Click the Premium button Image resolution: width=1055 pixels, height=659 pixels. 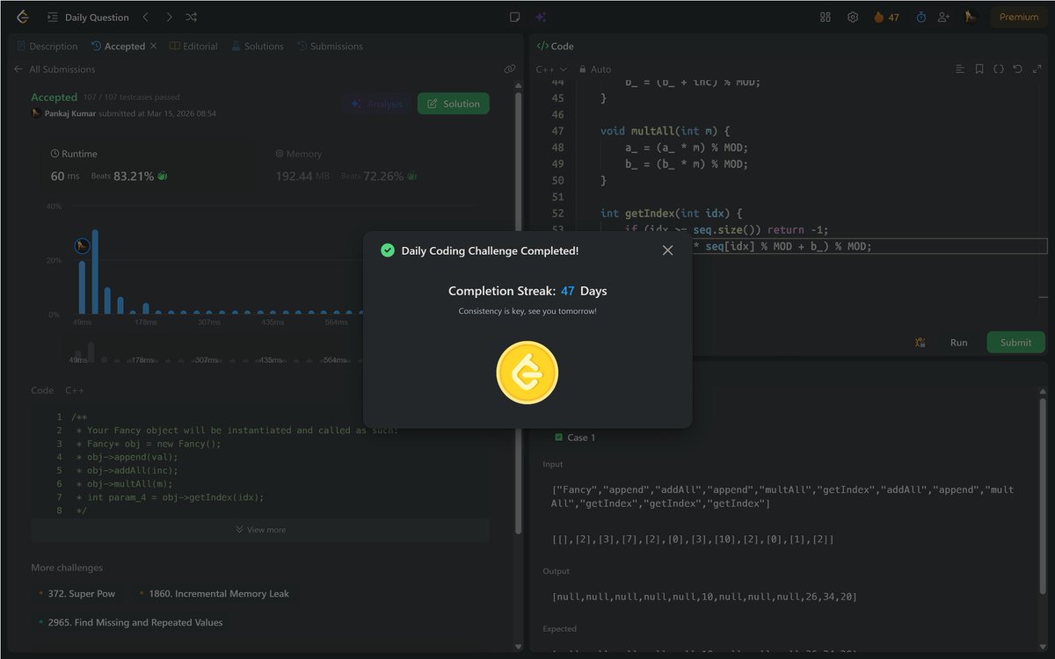coord(1019,17)
